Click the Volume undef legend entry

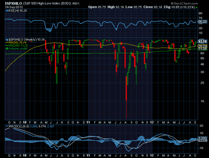click(x=18, y=48)
